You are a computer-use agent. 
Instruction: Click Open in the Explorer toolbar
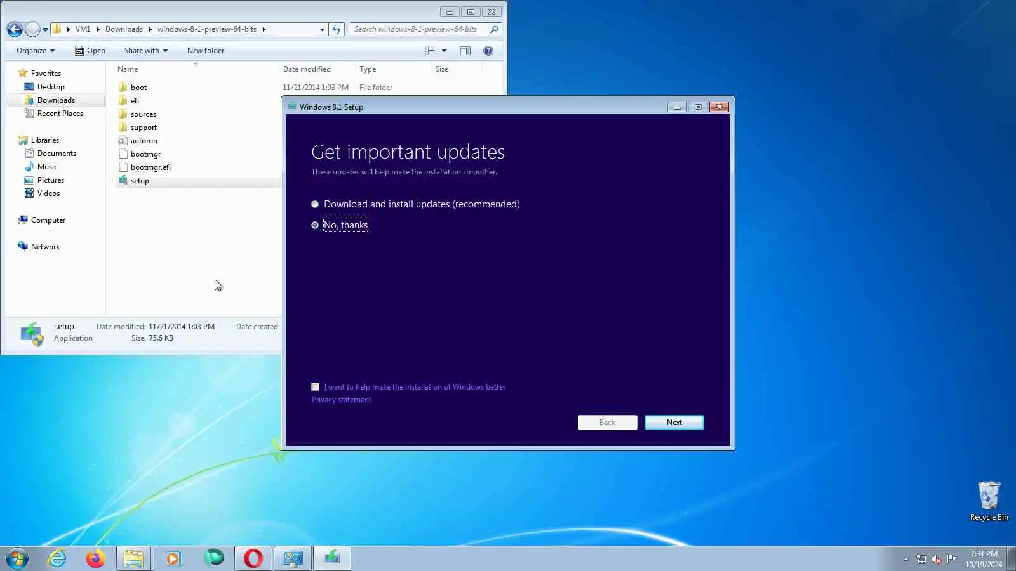tap(90, 51)
